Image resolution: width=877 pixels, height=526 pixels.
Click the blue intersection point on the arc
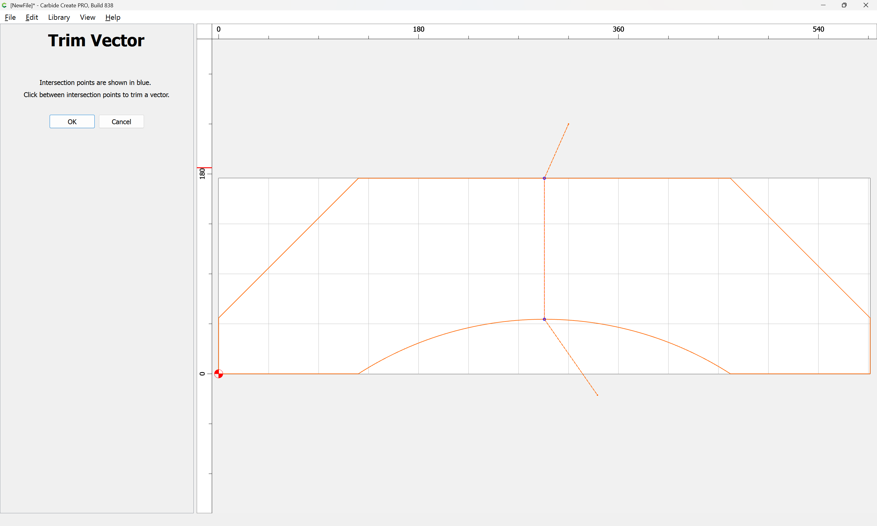544,319
